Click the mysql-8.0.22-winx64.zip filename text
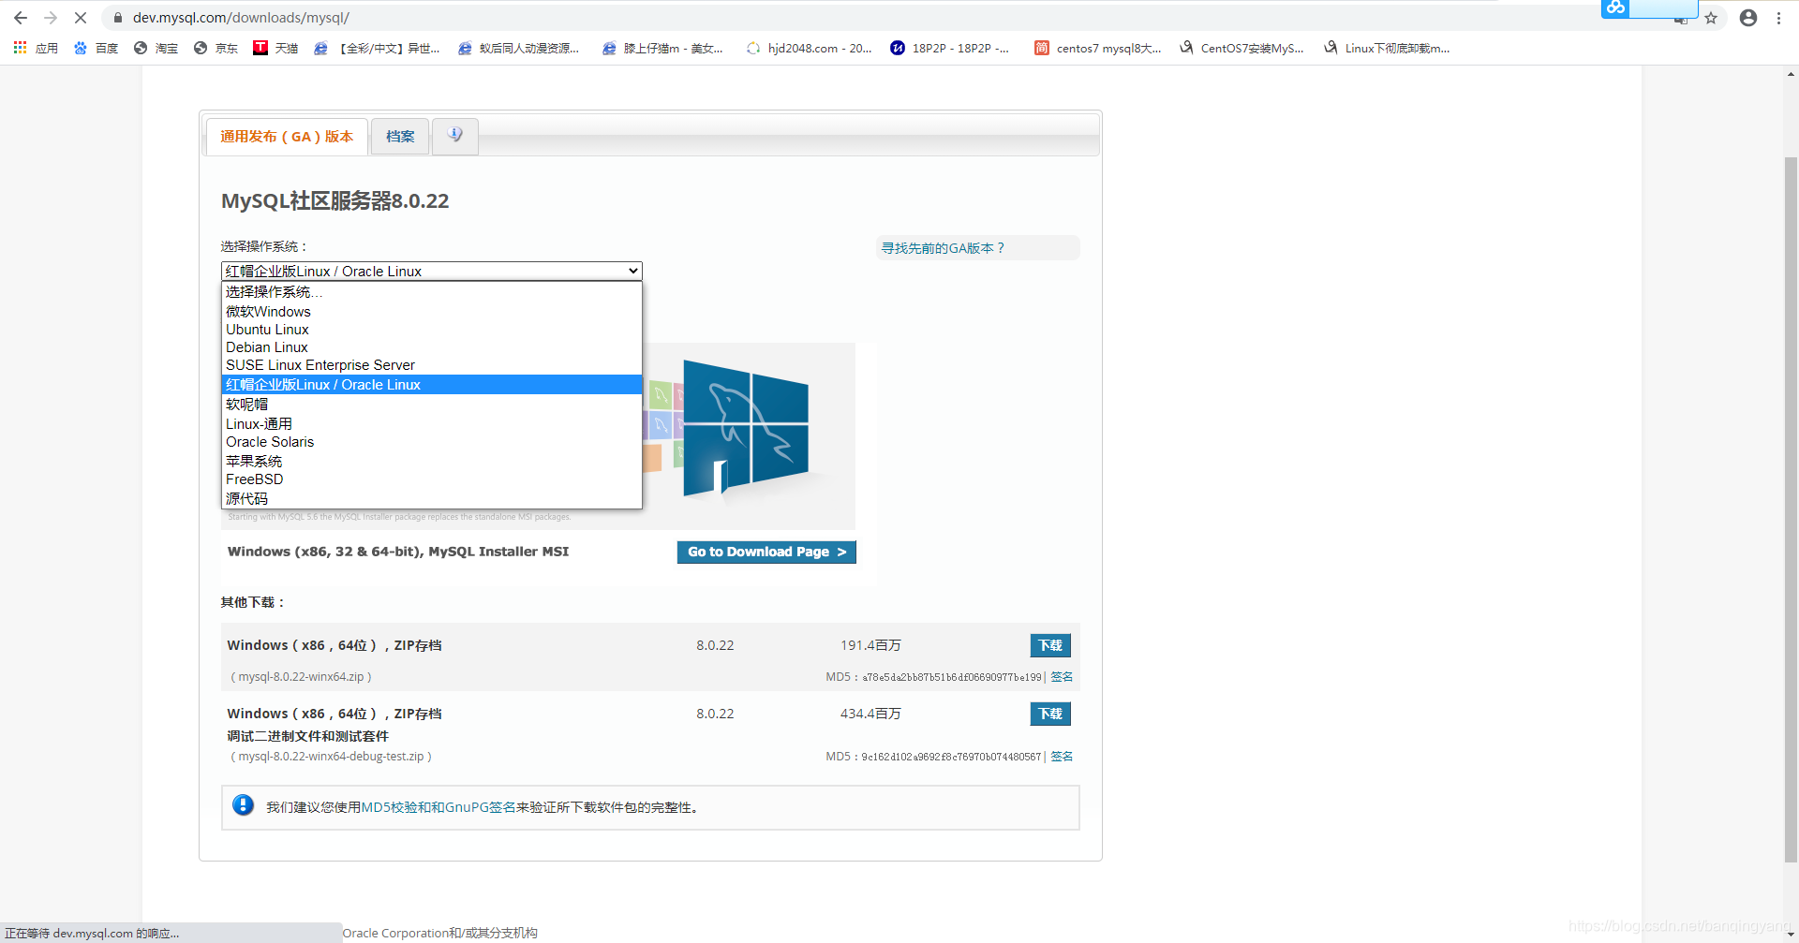The image size is (1799, 943). click(x=301, y=676)
